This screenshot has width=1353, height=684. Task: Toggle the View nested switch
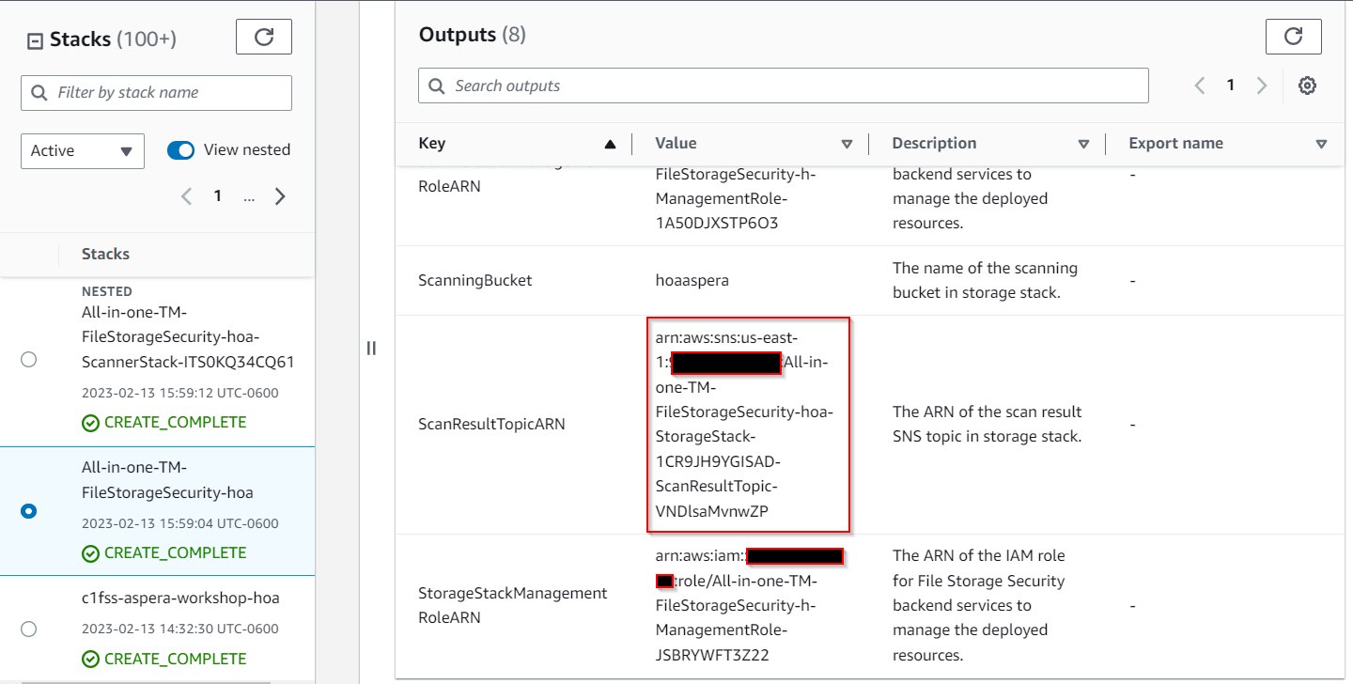180,150
